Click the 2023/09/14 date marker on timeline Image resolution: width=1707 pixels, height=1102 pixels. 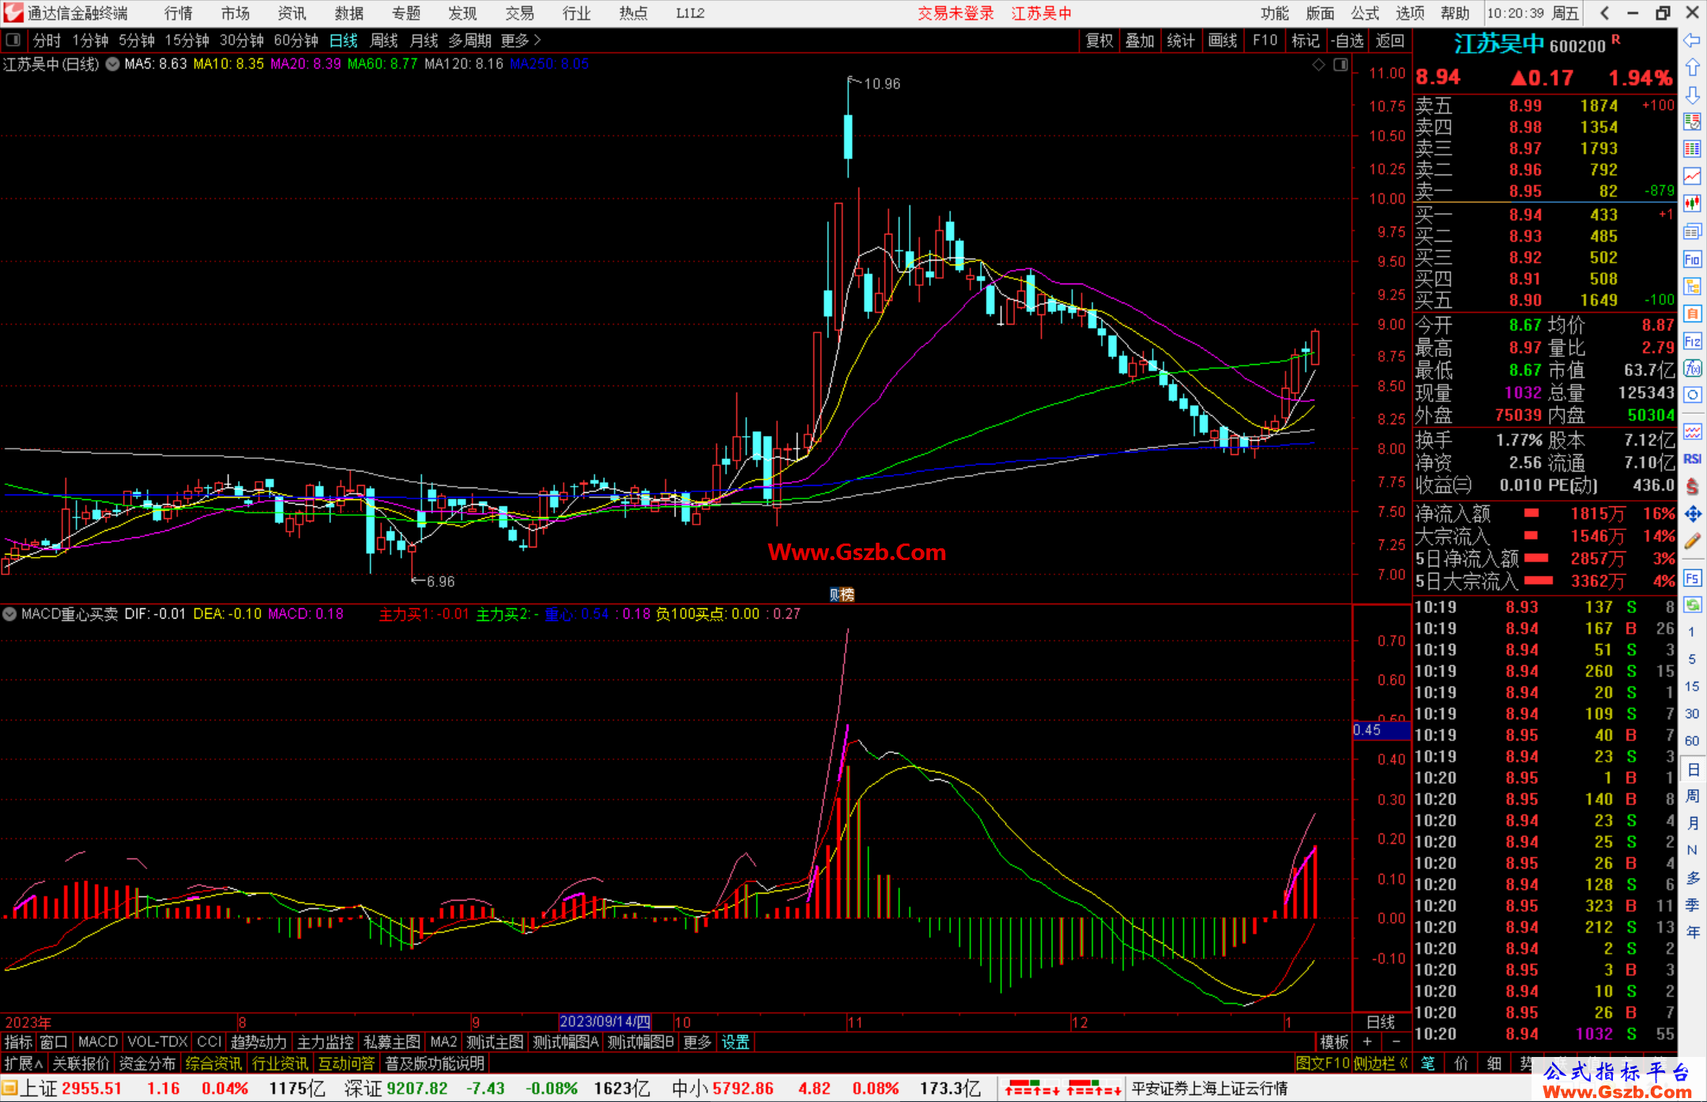coord(605,1022)
